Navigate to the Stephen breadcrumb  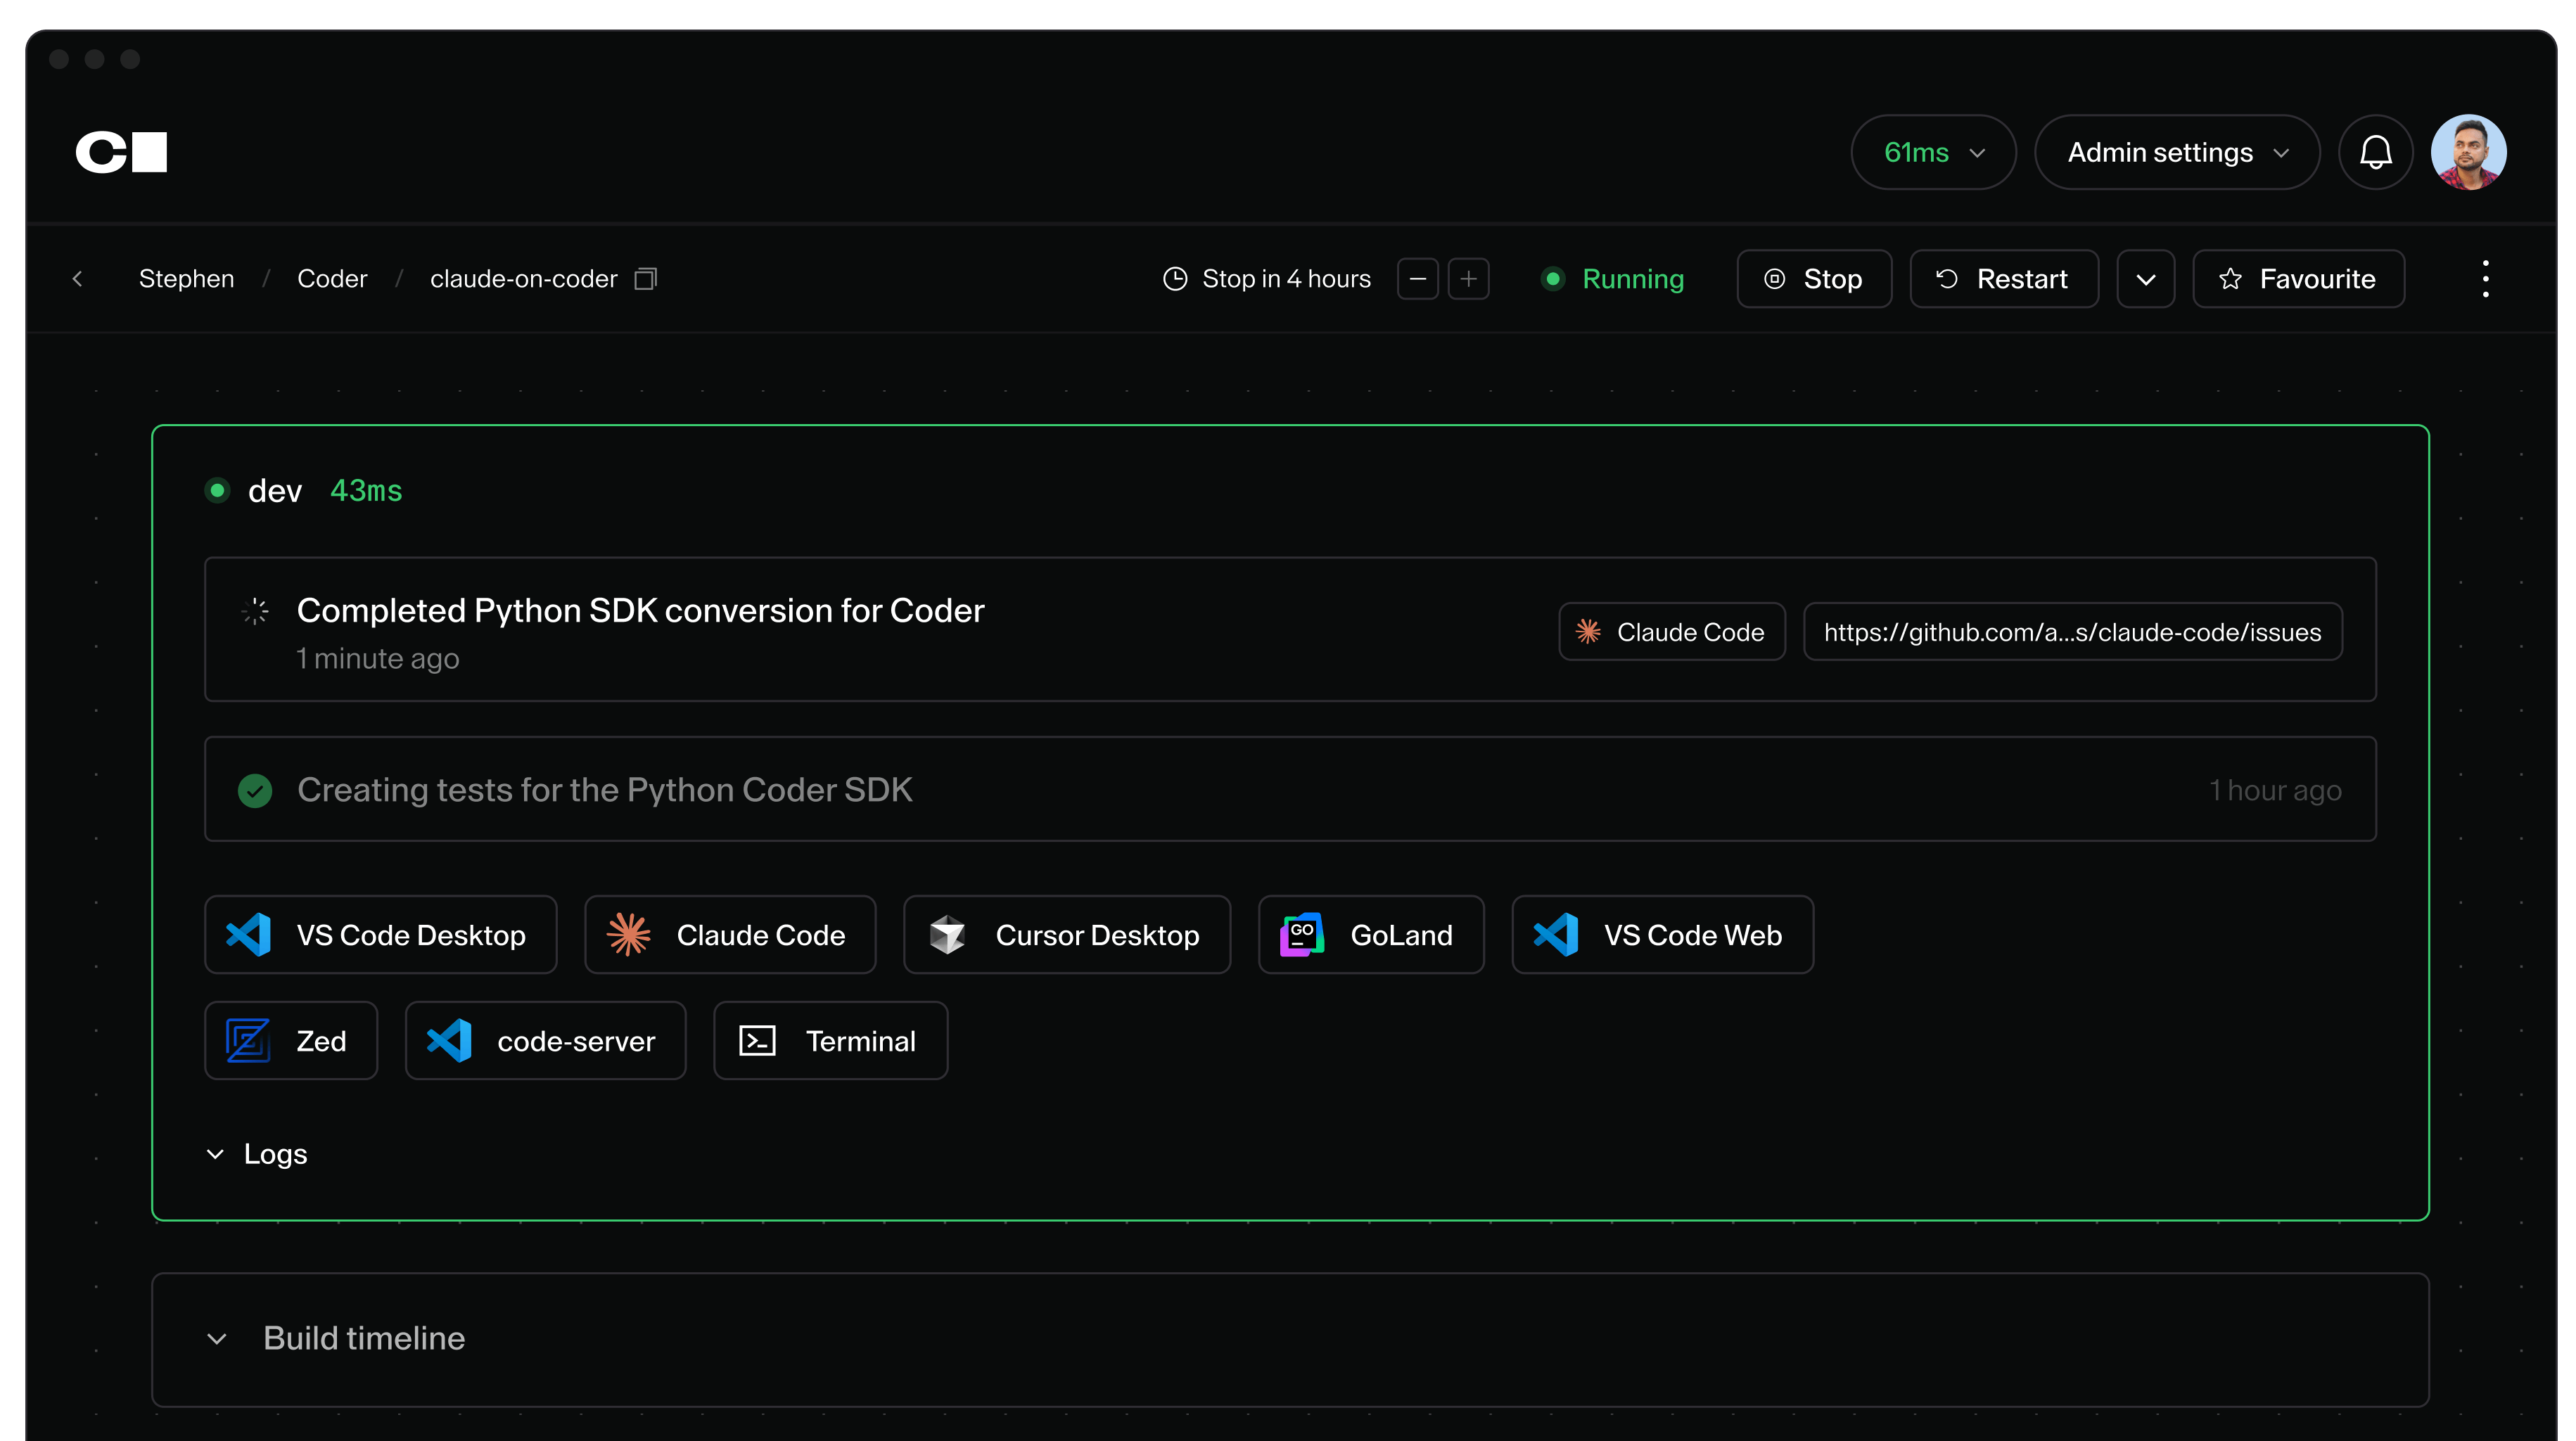point(186,279)
